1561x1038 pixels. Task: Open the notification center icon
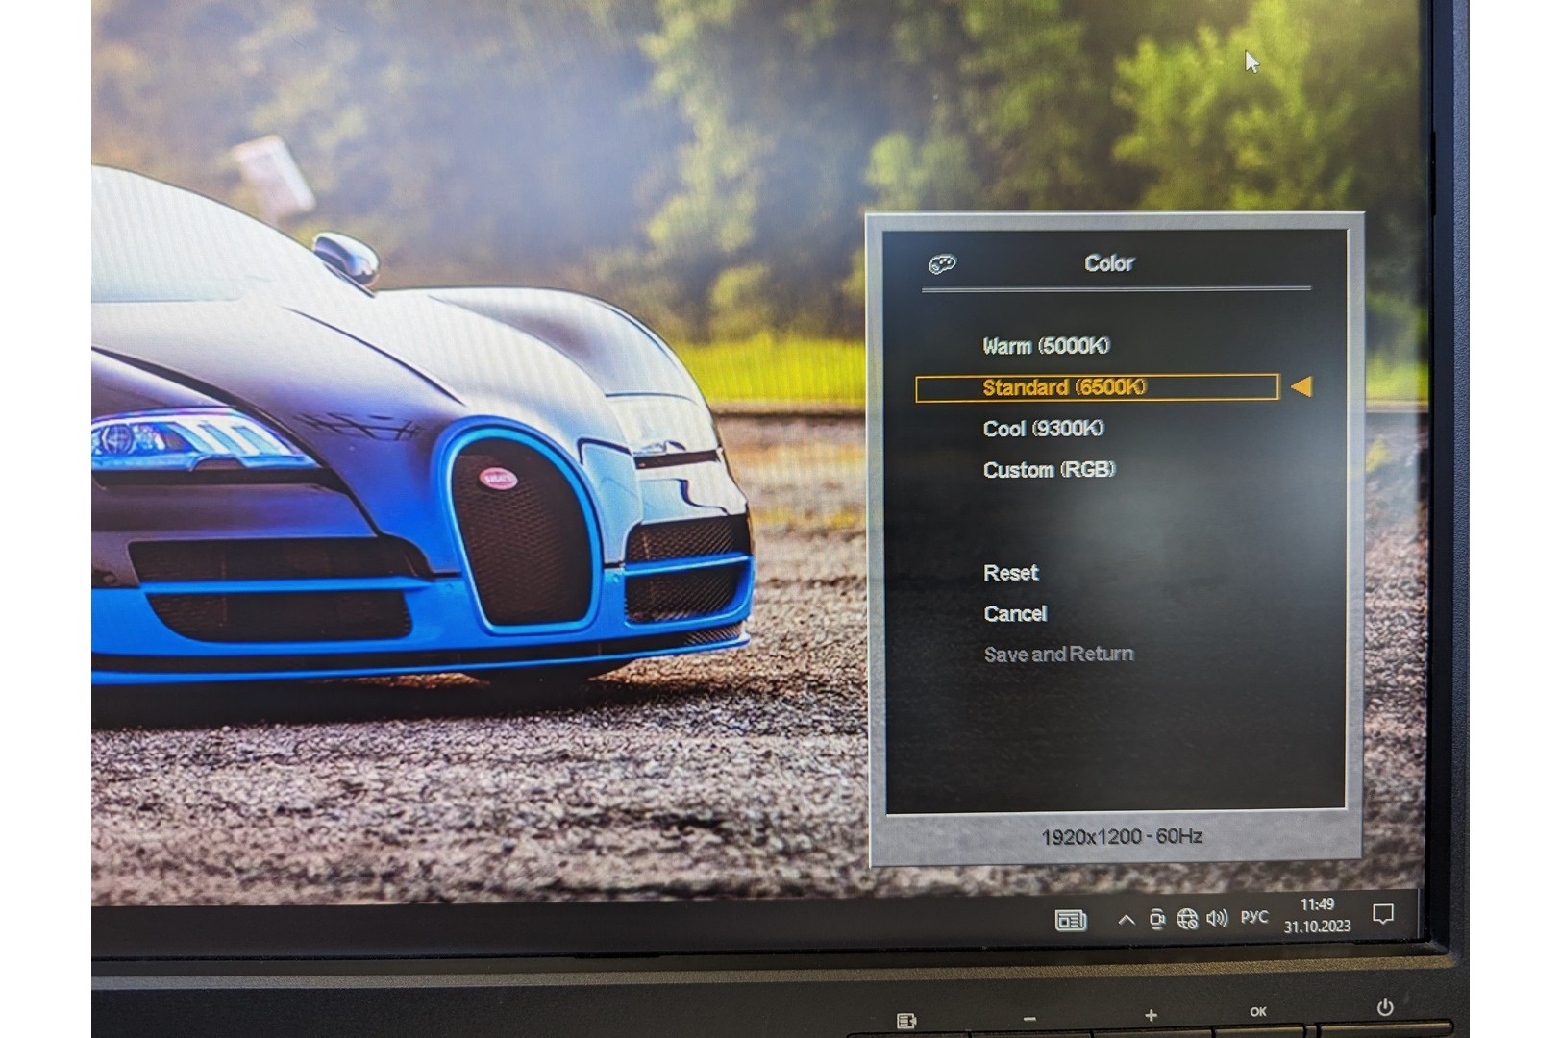point(1383,914)
